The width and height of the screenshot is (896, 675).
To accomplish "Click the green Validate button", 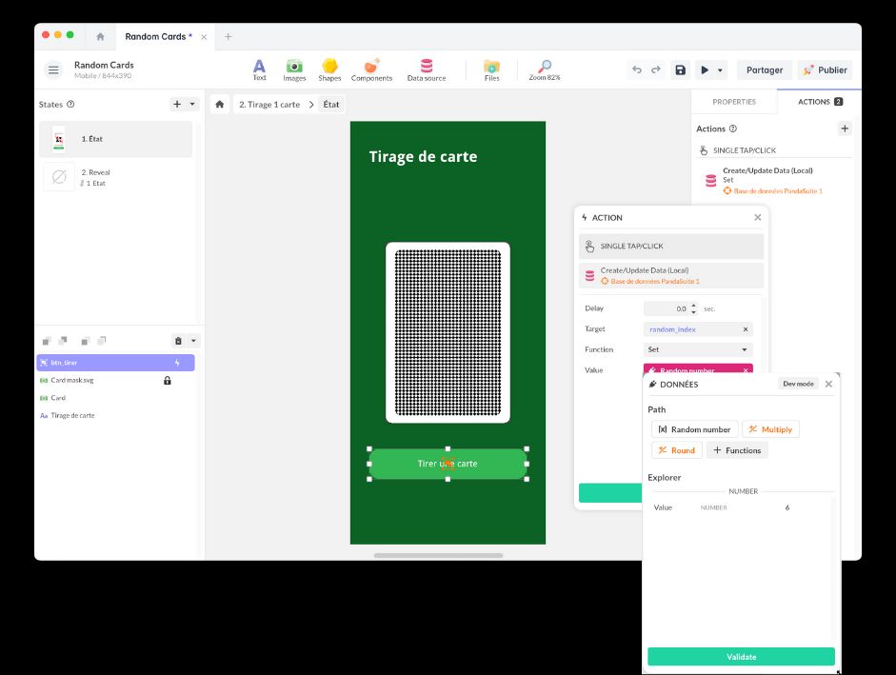I will click(741, 657).
